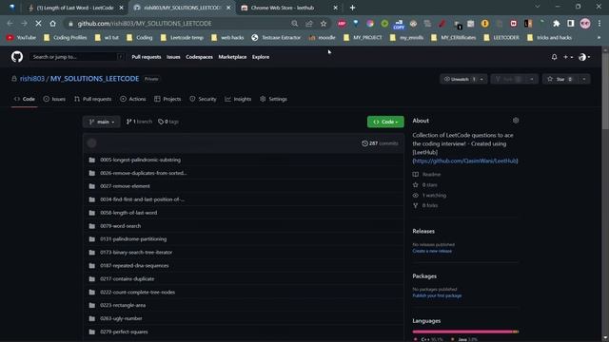This screenshot has height=342, width=609.
Task: Open the Projects tab
Action: [x=167, y=99]
